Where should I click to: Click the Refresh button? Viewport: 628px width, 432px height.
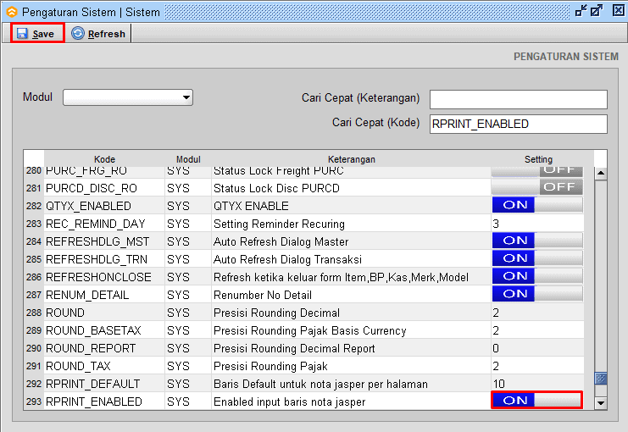(98, 34)
